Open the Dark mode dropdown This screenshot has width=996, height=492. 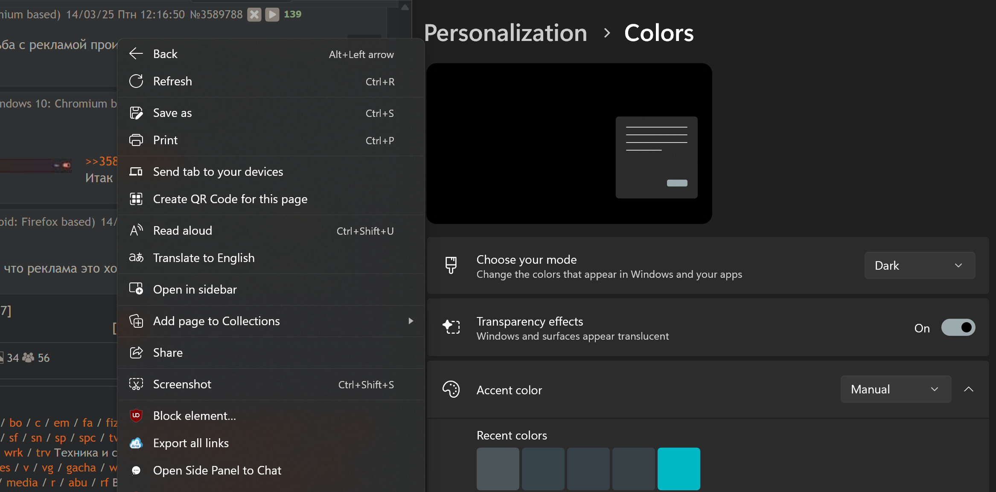pos(920,265)
